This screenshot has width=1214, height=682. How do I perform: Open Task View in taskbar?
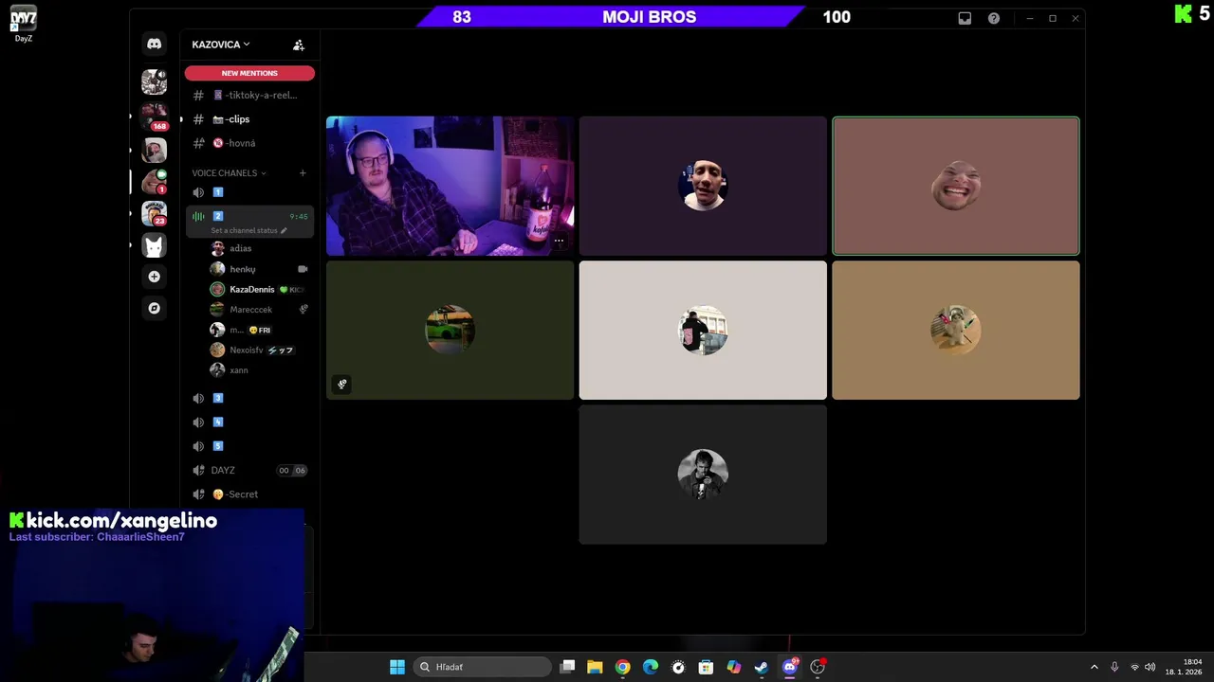567,667
